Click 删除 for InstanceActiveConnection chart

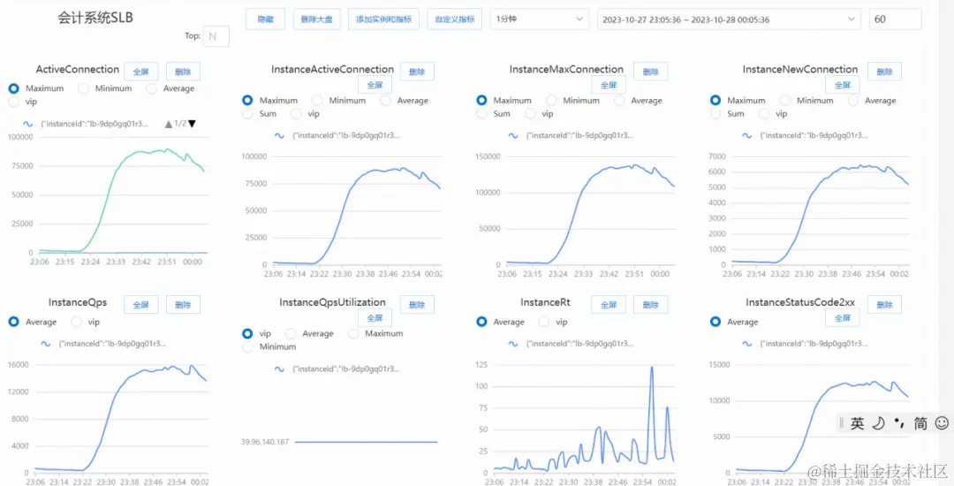[x=417, y=72]
